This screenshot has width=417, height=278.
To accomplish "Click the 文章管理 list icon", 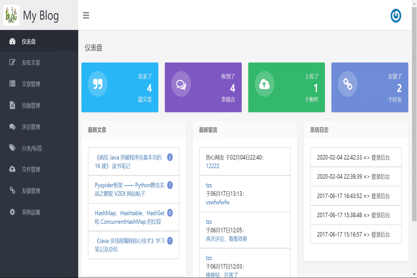I will click(x=13, y=84).
